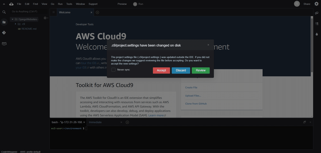Viewport: 321px width, 153px height.
Task: Open the Search magnifier icon in left sidebar
Action: click(x=4, y=12)
